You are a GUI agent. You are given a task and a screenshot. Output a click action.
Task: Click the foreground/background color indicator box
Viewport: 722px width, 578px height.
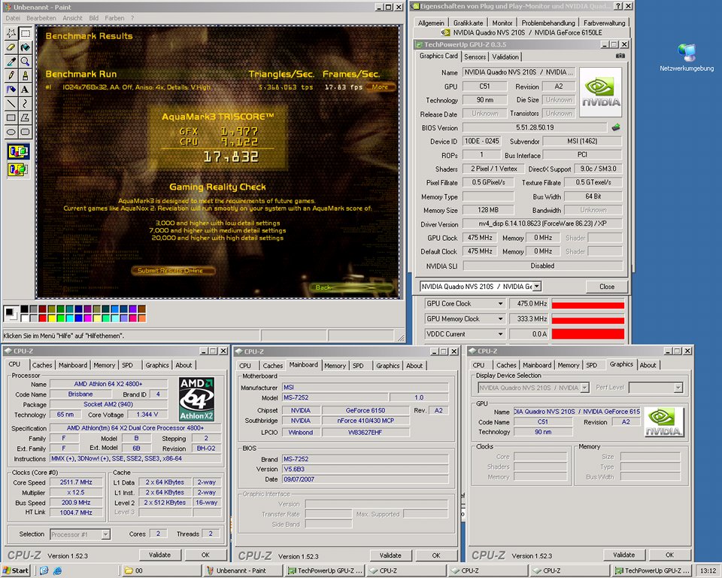coord(11,313)
